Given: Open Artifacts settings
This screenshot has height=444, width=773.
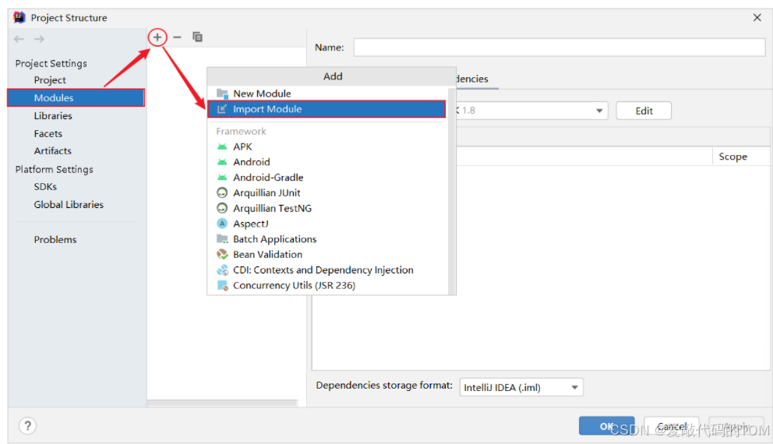Looking at the screenshot, I should (x=53, y=151).
